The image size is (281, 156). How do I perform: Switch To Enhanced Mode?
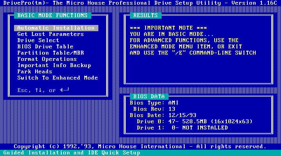57,78
